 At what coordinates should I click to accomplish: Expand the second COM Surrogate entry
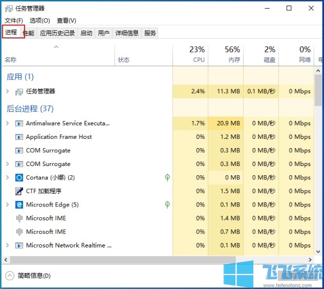point(8,164)
